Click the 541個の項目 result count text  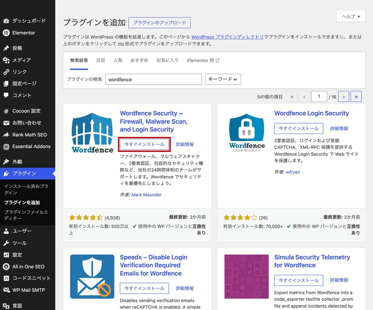[x=270, y=97]
